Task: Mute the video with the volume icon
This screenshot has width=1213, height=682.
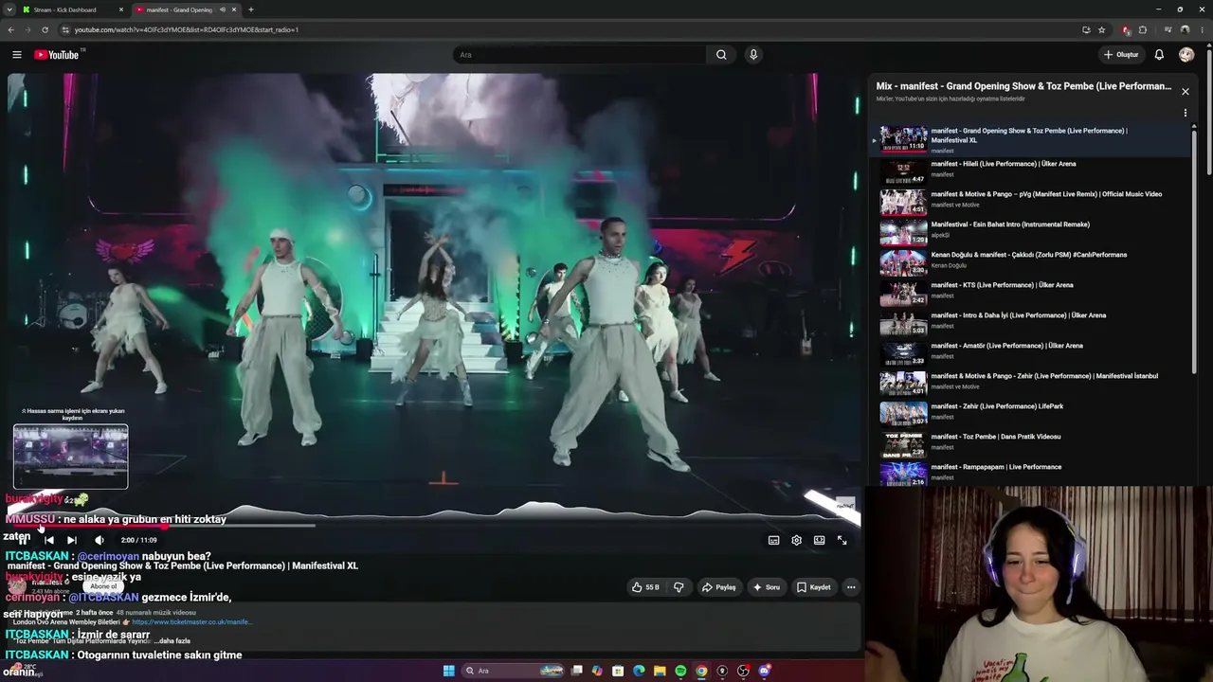Action: (x=100, y=540)
